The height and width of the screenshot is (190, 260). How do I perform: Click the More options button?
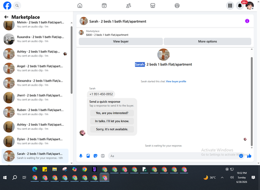[x=207, y=42]
